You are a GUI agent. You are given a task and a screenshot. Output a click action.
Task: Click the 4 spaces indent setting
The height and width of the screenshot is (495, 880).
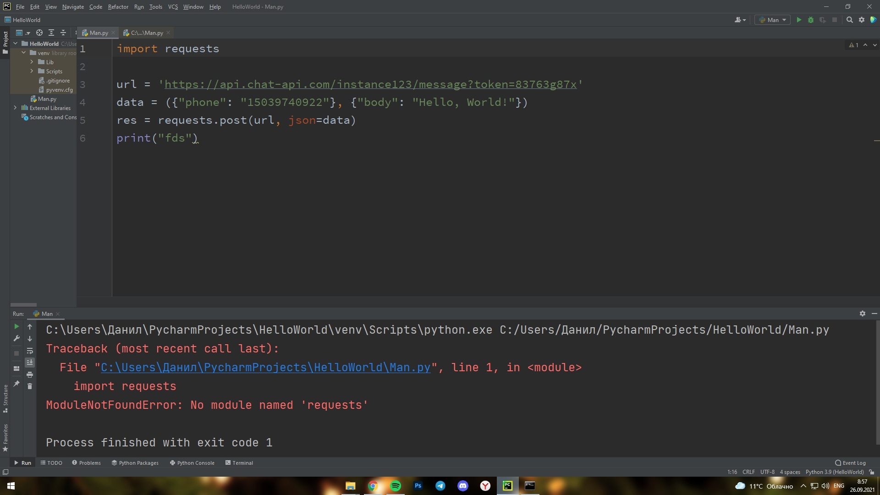click(790, 472)
